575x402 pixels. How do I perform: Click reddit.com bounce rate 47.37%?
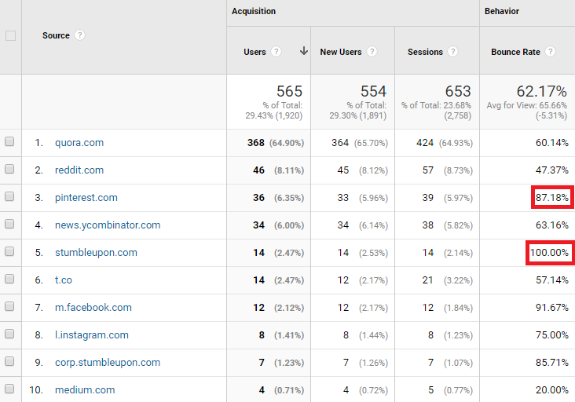[552, 170]
